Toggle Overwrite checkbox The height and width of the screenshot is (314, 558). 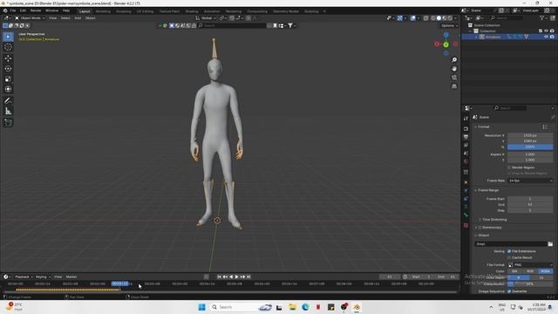509,291
